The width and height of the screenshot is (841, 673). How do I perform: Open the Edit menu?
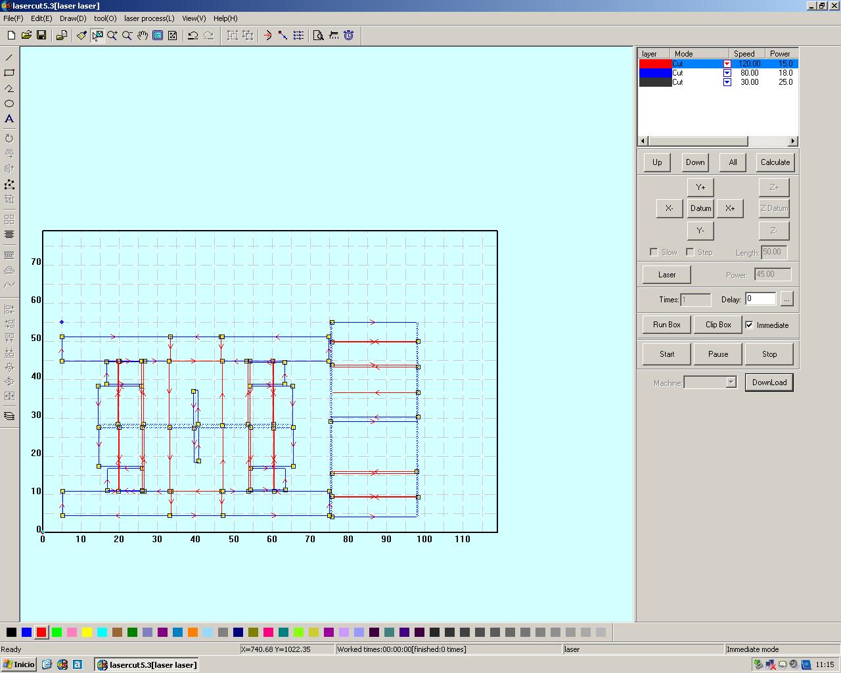click(x=41, y=18)
